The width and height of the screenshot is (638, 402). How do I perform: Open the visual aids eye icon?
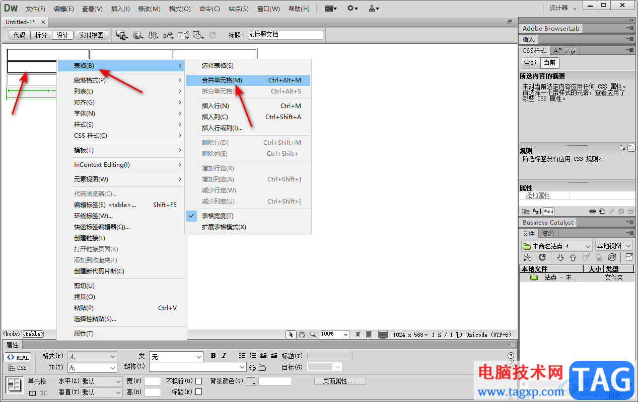198,35
